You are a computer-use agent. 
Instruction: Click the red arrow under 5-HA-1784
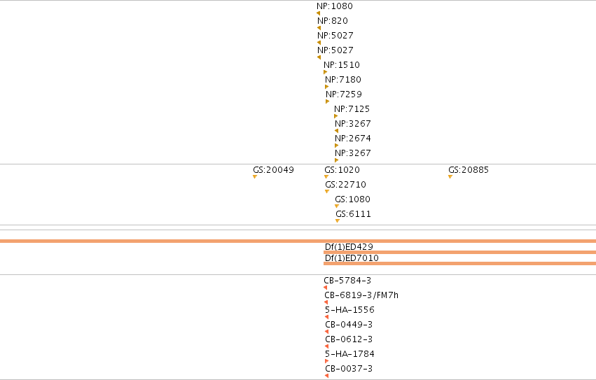point(326,361)
